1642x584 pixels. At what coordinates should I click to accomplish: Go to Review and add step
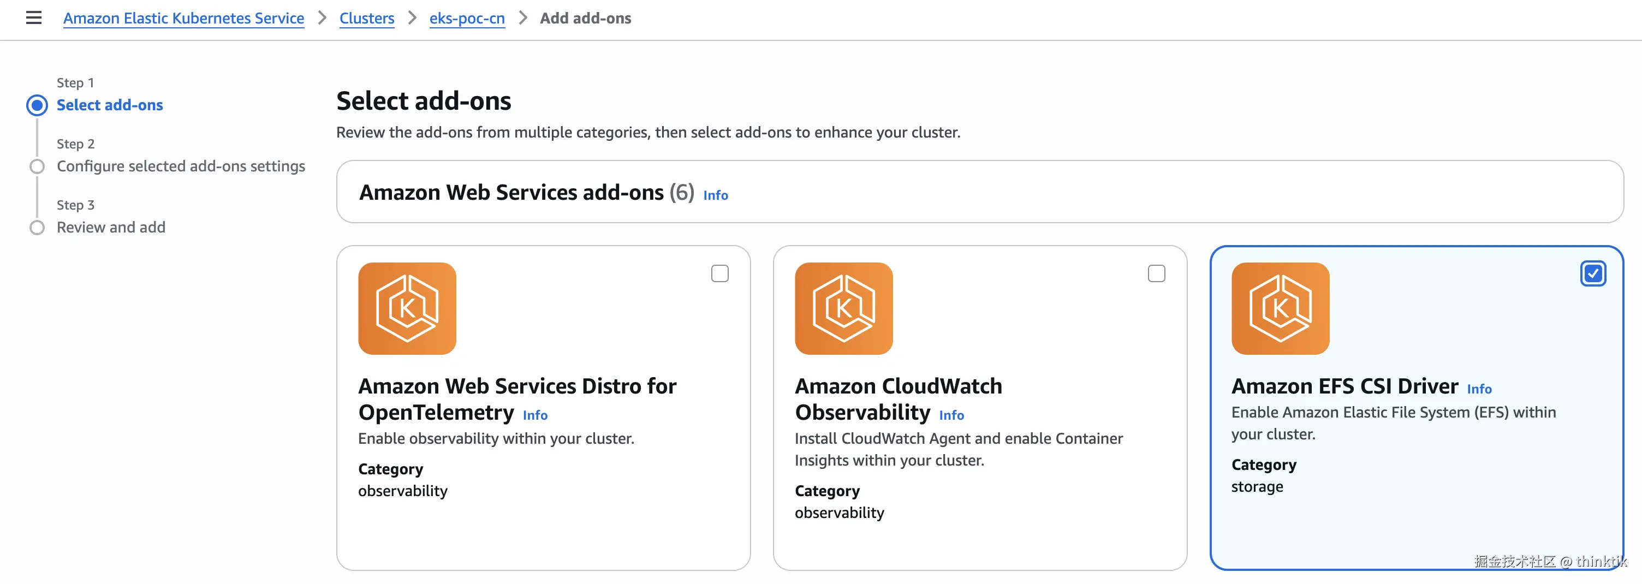(x=111, y=227)
